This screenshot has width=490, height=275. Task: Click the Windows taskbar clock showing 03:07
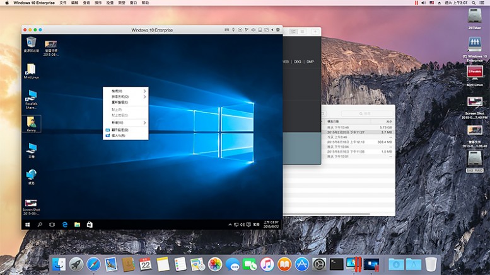271,225
